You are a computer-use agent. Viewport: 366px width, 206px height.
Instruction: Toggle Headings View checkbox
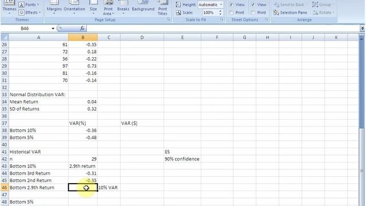[x=253, y=5]
